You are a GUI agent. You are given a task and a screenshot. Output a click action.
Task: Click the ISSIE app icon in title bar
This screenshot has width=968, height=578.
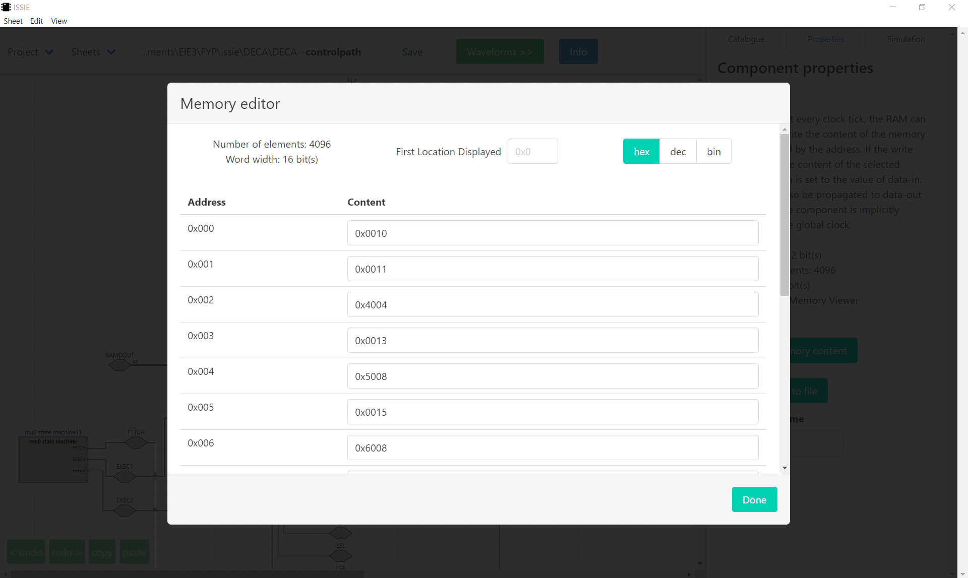coord(6,7)
